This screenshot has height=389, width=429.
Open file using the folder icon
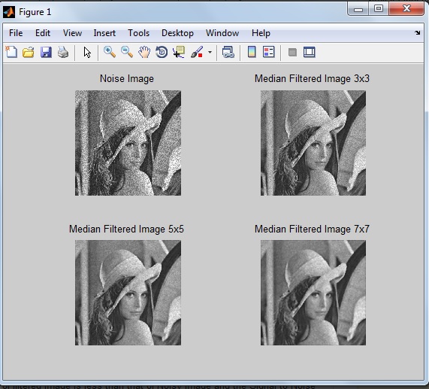(x=29, y=52)
